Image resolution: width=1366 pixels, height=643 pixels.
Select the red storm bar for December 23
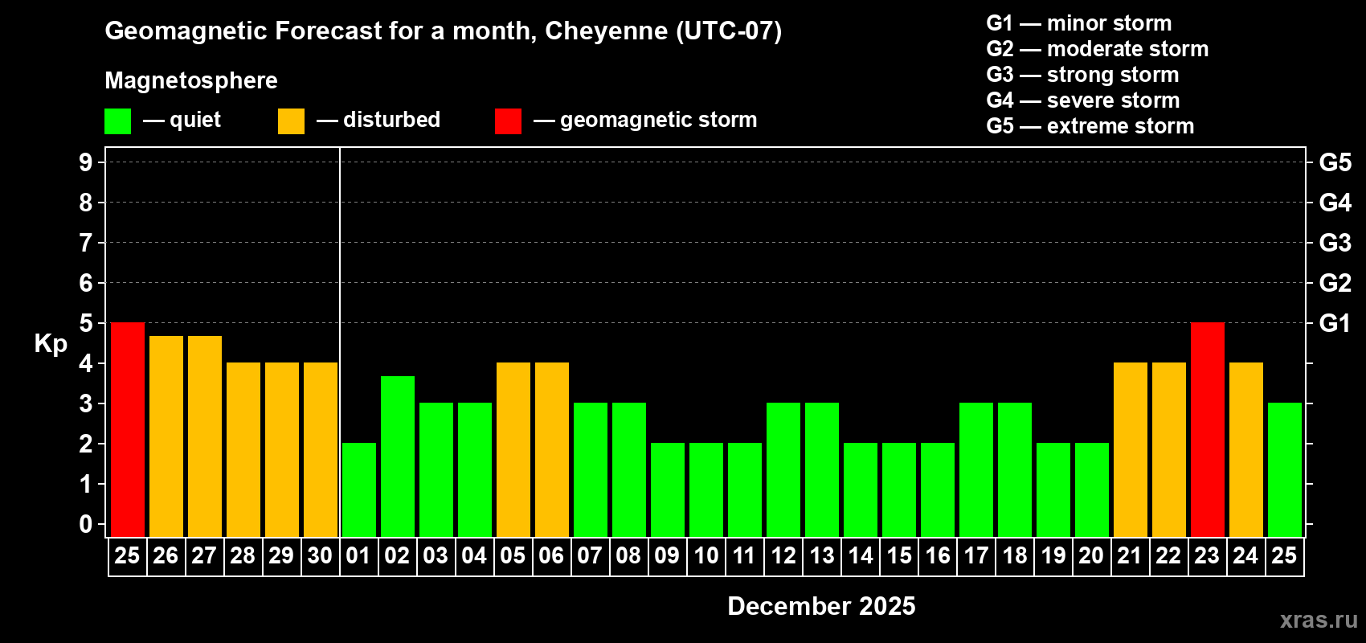(x=1208, y=429)
